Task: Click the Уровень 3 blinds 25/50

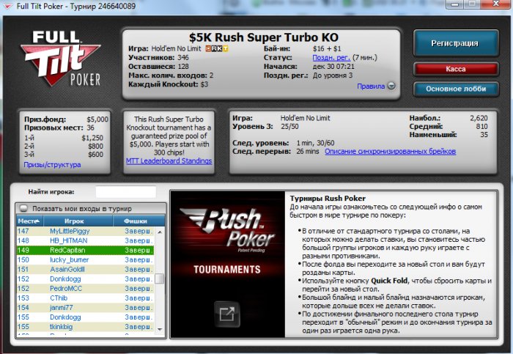Action: 290,126
